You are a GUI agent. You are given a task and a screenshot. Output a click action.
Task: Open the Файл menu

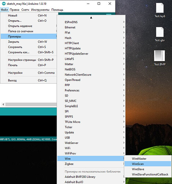pos(4,10)
